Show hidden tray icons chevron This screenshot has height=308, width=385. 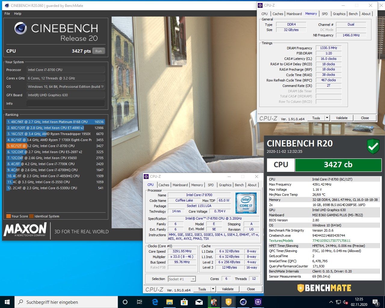(x=331, y=302)
